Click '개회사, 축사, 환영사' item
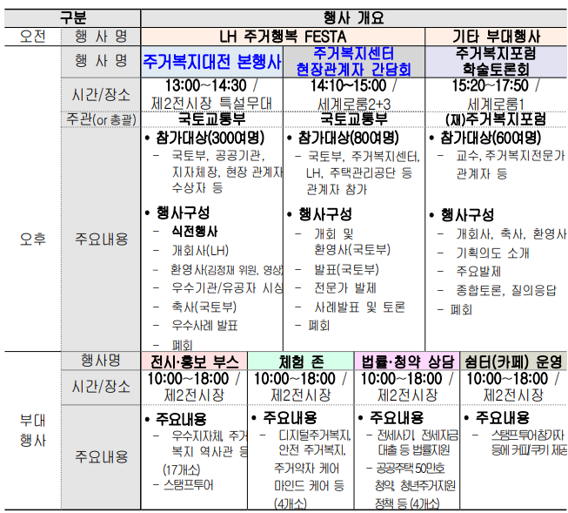 pyautogui.click(x=511, y=234)
